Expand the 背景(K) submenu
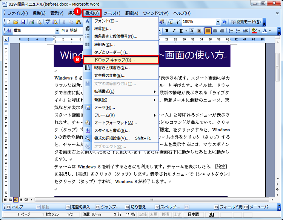283x220 pixels. pos(121,100)
